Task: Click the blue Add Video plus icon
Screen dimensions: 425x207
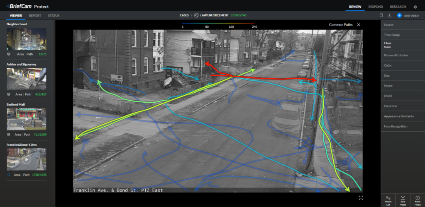Action: (x=399, y=16)
